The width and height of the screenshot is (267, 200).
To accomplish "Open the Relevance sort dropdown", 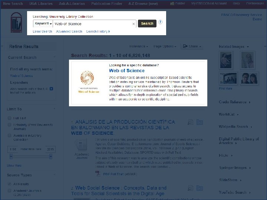I will pos(139,46).
